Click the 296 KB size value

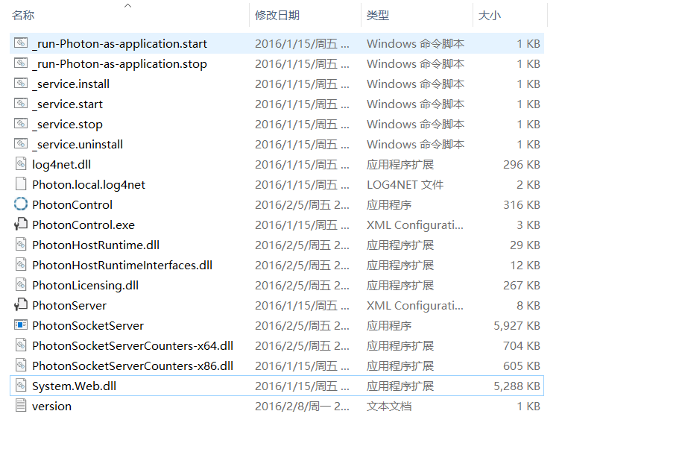[x=522, y=165]
